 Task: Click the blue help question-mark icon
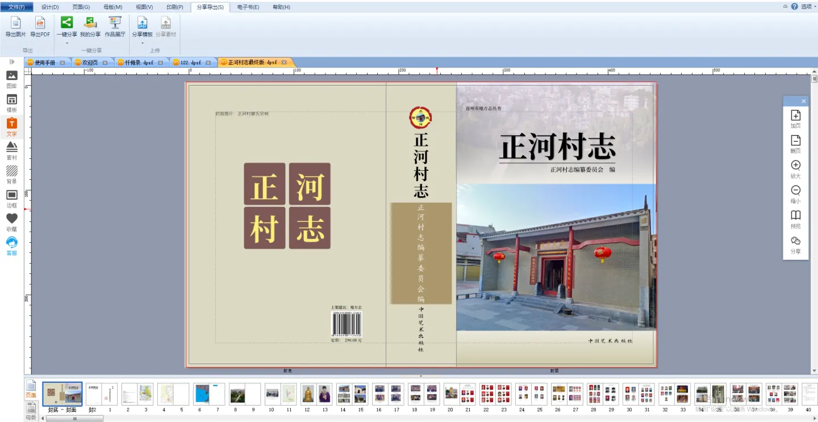794,7
